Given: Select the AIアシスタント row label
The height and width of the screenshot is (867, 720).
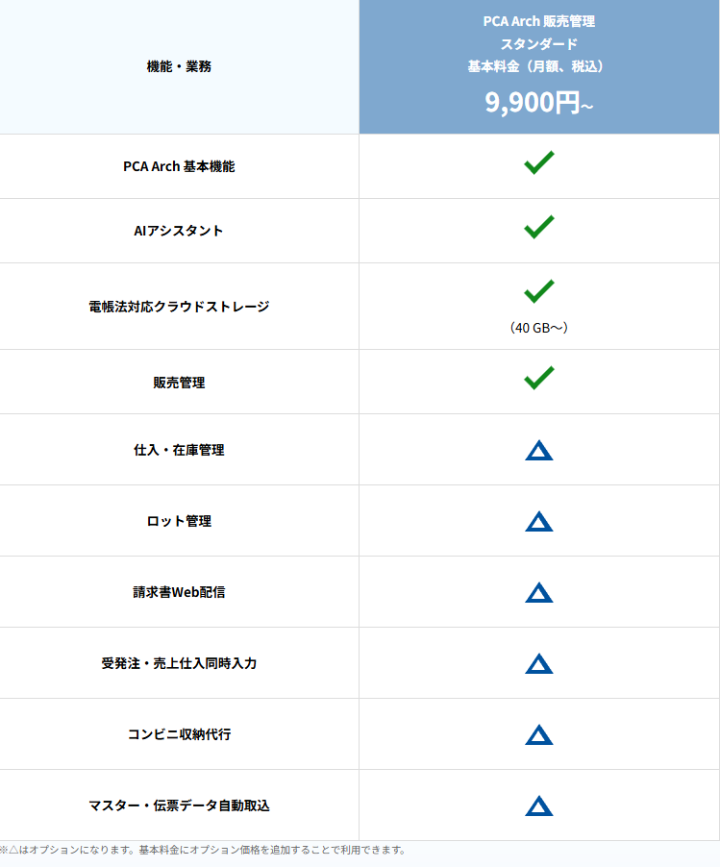Looking at the screenshot, I should pos(179,231).
